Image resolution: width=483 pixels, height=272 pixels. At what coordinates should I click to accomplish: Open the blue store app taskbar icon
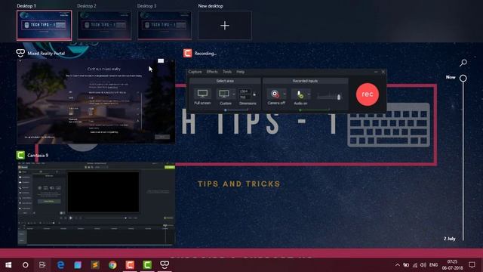click(x=78, y=265)
